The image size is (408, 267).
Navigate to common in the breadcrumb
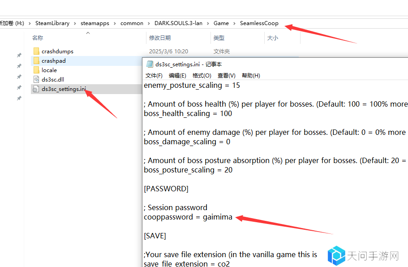(132, 23)
